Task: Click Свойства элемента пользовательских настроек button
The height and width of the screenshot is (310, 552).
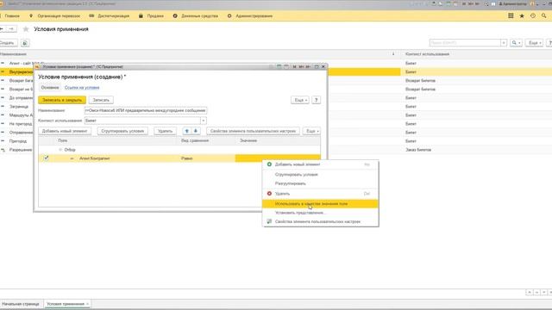Action: (253, 131)
